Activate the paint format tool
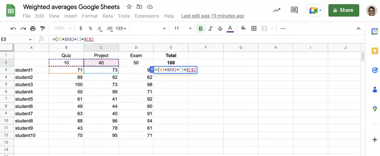The width and height of the screenshot is (380, 156). click(x=43, y=29)
